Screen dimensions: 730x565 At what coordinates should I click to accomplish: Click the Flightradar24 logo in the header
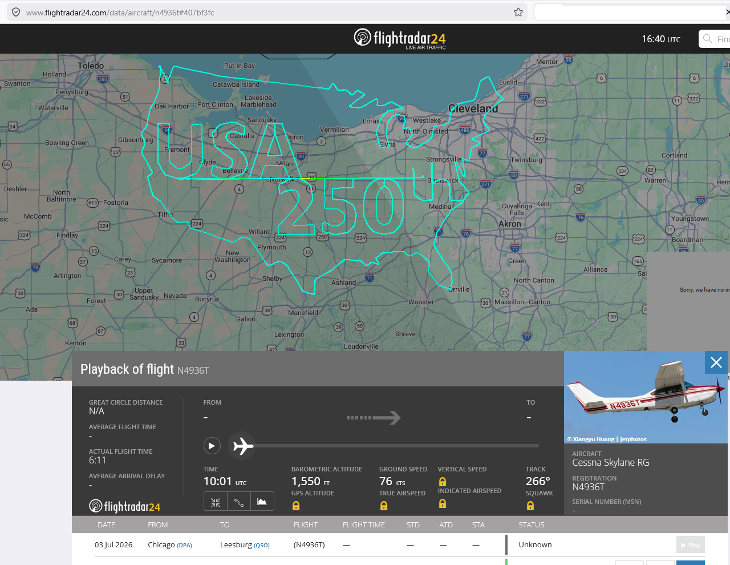point(400,39)
